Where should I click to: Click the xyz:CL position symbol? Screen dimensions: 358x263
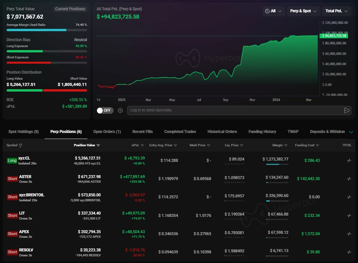click(24, 158)
